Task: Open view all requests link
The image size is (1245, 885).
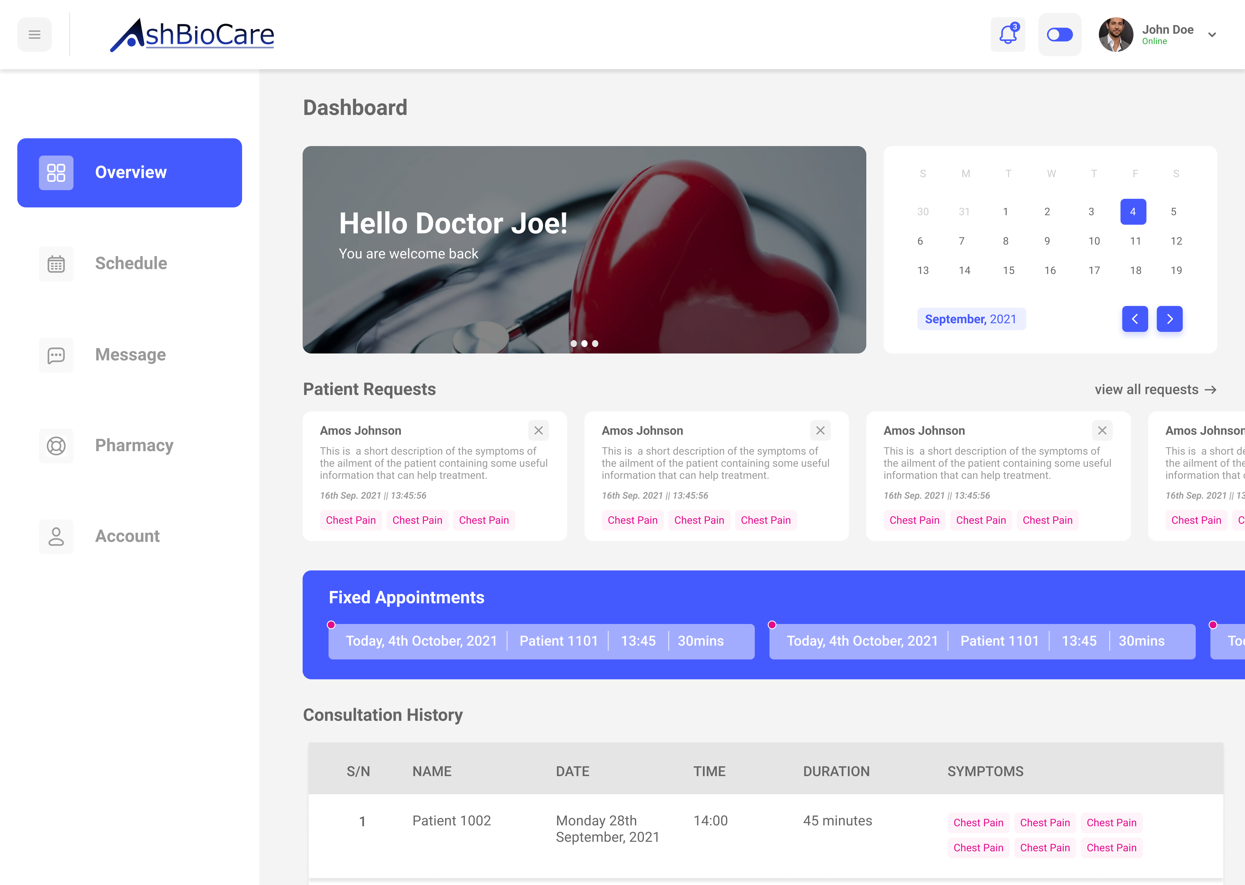Action: coord(1147,390)
